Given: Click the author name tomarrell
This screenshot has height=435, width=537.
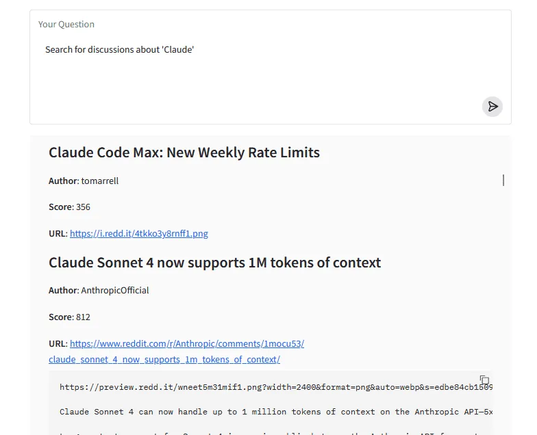Looking at the screenshot, I should coord(100,181).
